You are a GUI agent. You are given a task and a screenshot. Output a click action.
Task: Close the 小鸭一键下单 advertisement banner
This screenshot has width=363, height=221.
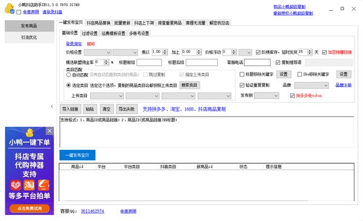pos(50,131)
